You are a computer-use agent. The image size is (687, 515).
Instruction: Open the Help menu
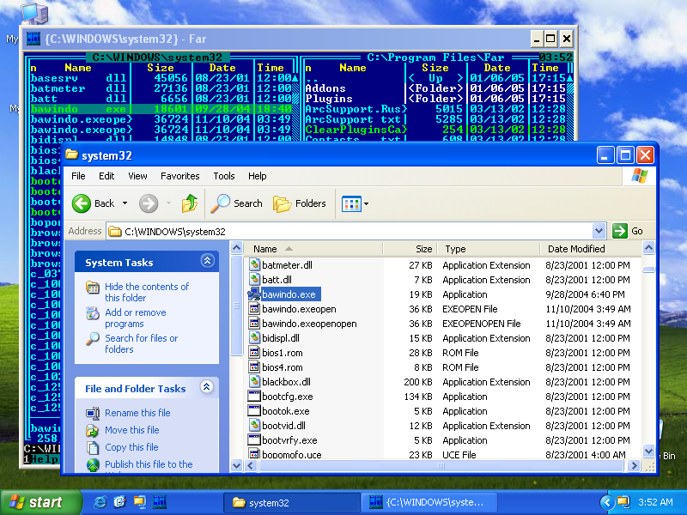pyautogui.click(x=257, y=176)
